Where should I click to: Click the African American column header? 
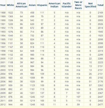tap(21, 5)
